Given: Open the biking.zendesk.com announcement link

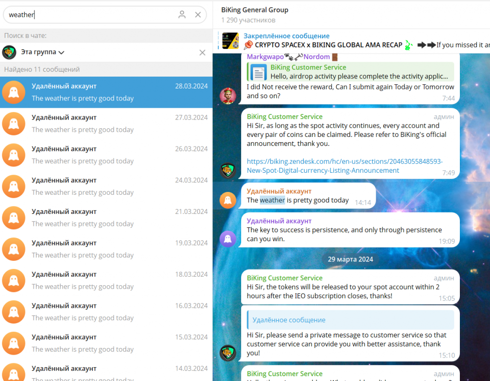Looking at the screenshot, I should [345, 166].
